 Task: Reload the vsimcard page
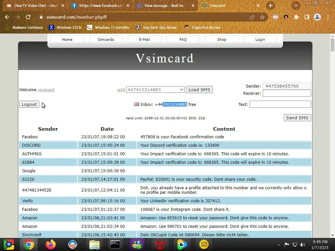(28, 17)
